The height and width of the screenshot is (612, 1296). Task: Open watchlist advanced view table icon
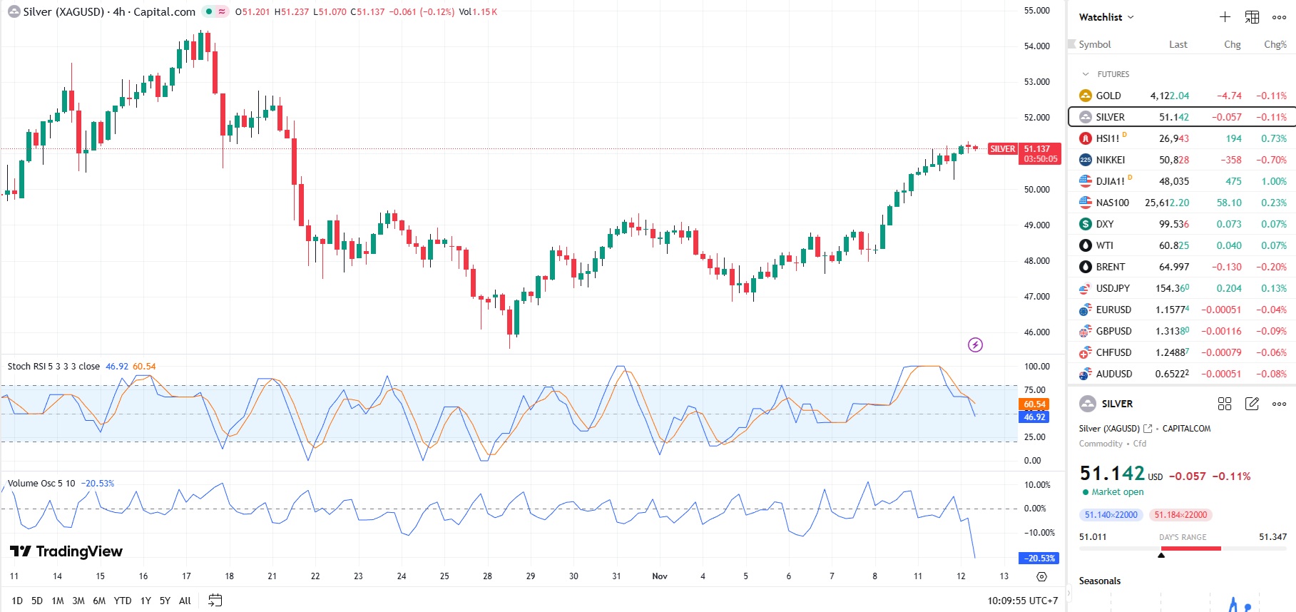[x=1252, y=17]
